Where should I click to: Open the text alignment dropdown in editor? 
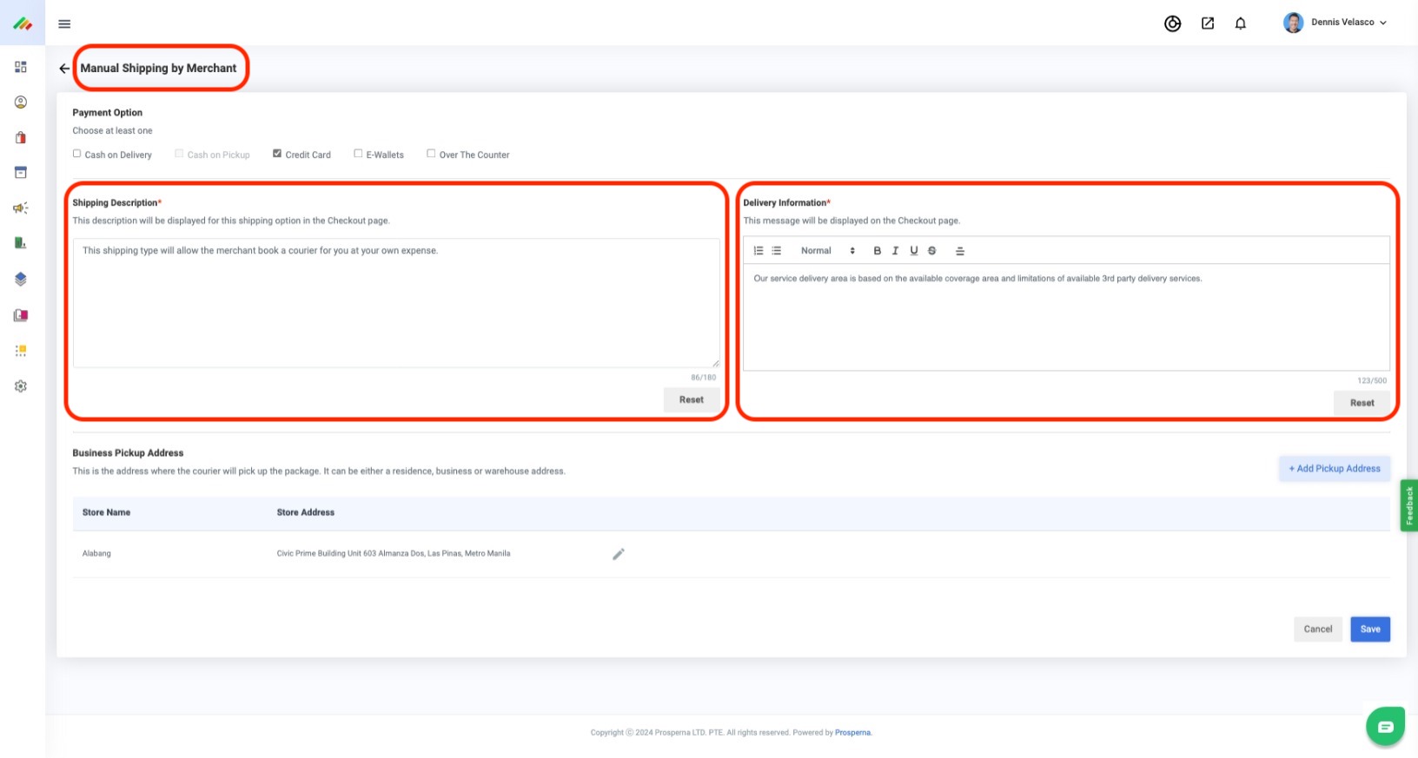click(x=960, y=251)
